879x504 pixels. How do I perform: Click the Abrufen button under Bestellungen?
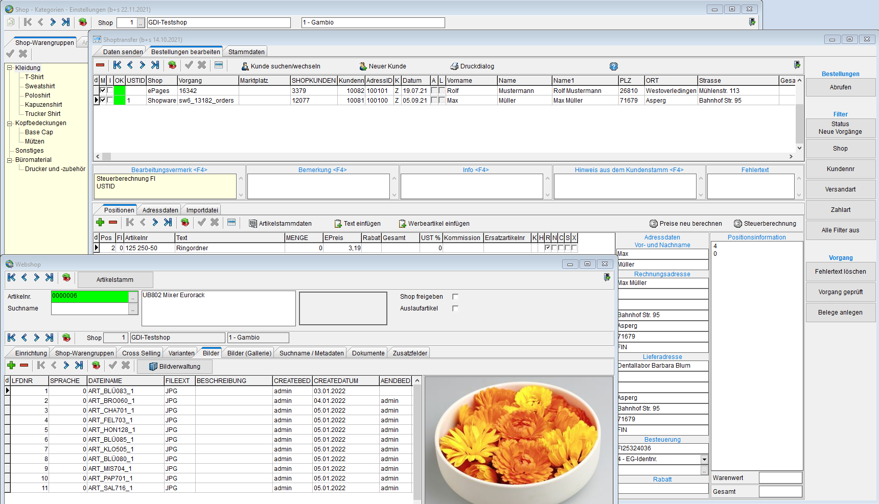pyautogui.click(x=840, y=87)
